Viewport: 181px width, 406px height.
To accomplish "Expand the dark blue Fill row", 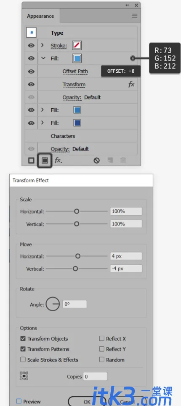I will click(43, 123).
